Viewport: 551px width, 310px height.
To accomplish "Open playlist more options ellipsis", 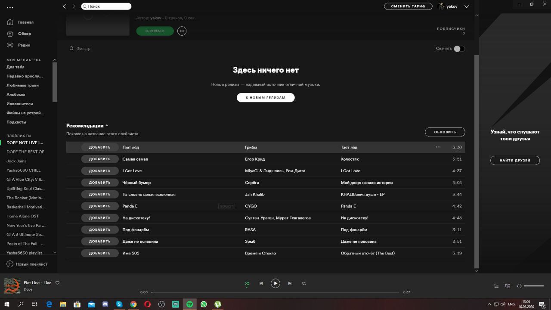I will coord(182,31).
